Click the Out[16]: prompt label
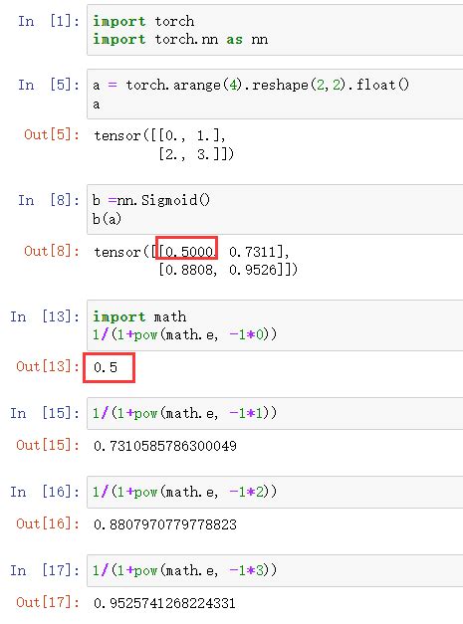463x624 pixels. coord(48,523)
